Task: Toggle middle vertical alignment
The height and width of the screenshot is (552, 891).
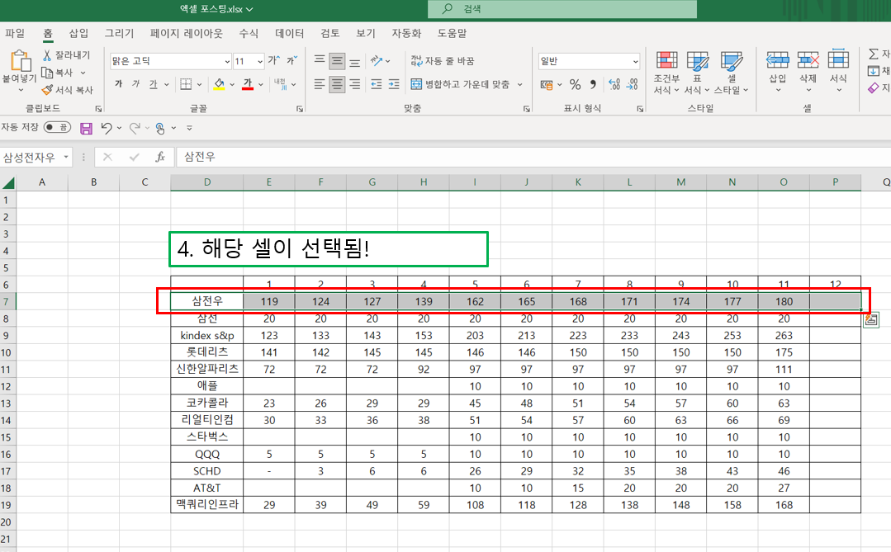Action: point(337,60)
